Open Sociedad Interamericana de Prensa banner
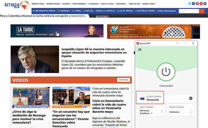The width and height of the screenshot is (208, 128). tap(154, 32)
